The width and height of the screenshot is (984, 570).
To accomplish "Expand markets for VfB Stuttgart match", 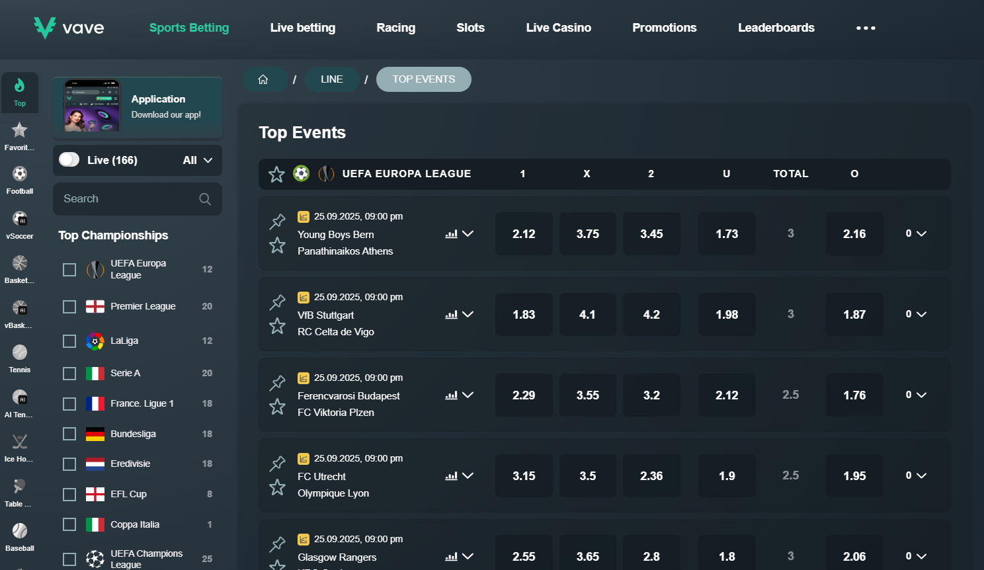I will pos(468,314).
